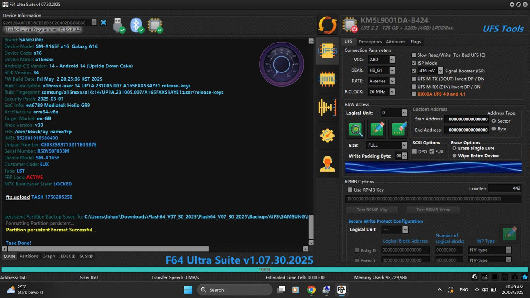Enable UFS M-TX (DOUT) Invert checkbox
This screenshot has width=530, height=298.
click(x=414, y=79)
